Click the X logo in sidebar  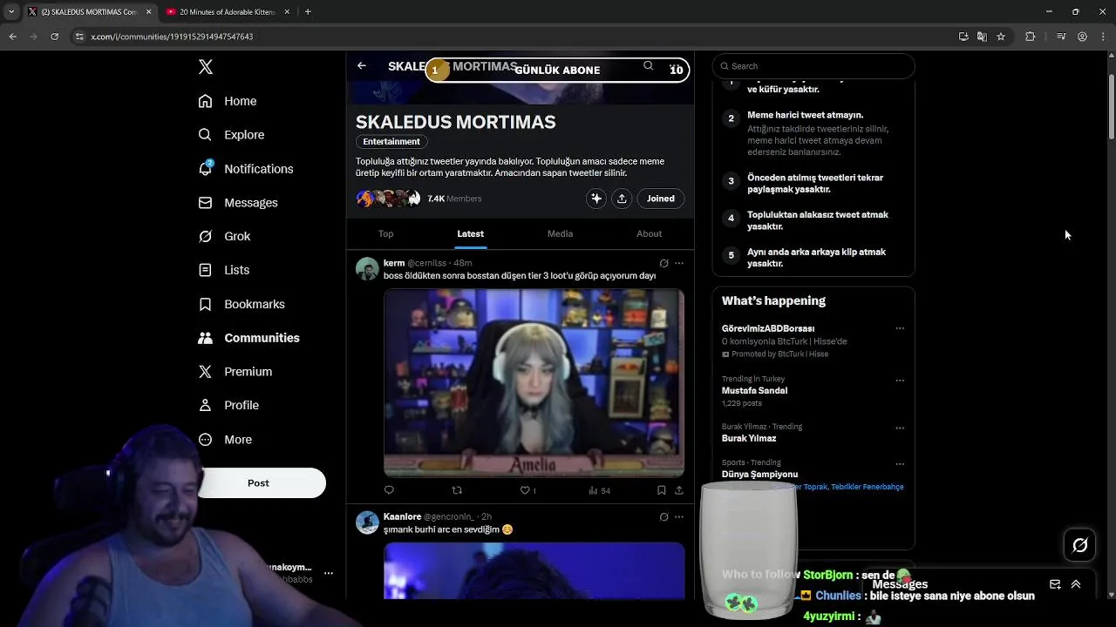pyautogui.click(x=206, y=67)
